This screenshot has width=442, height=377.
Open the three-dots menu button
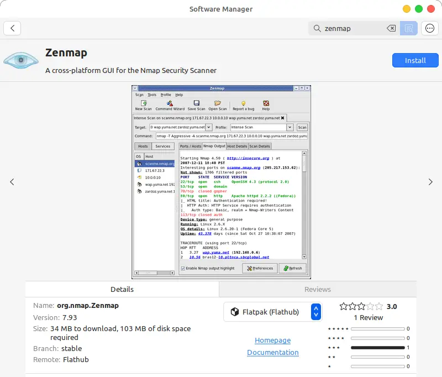point(430,28)
